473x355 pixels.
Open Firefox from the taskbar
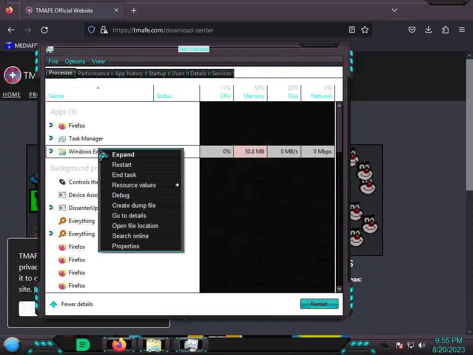pos(119,345)
